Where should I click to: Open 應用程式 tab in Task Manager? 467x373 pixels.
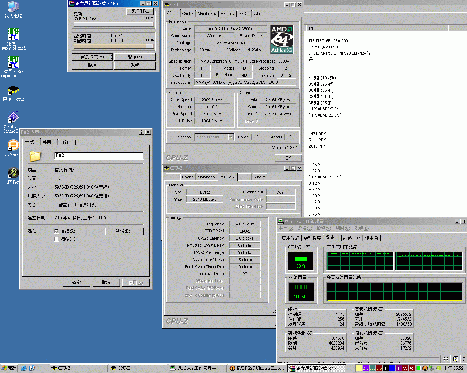[290, 238]
